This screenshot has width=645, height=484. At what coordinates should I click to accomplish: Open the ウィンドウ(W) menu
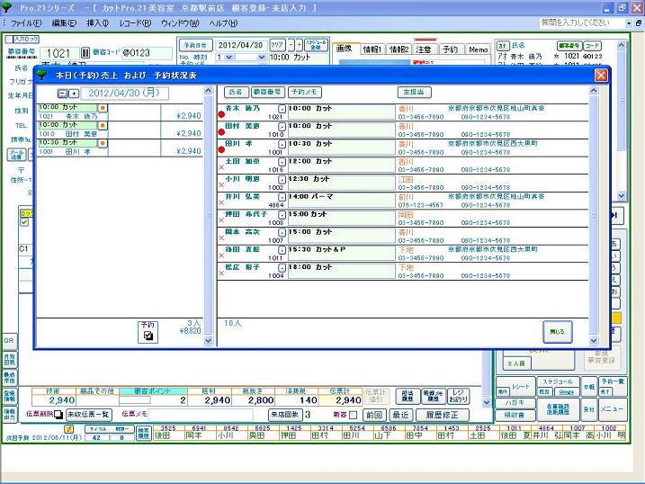point(180,23)
